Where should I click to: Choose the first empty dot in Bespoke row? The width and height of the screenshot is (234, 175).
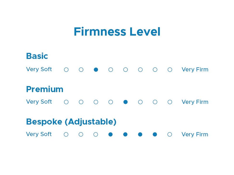point(66,134)
